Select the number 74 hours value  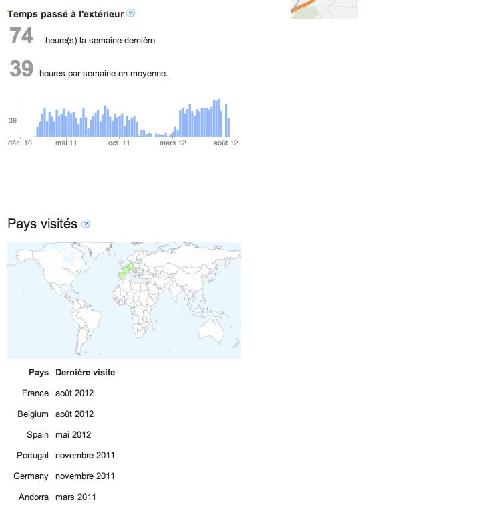click(21, 36)
